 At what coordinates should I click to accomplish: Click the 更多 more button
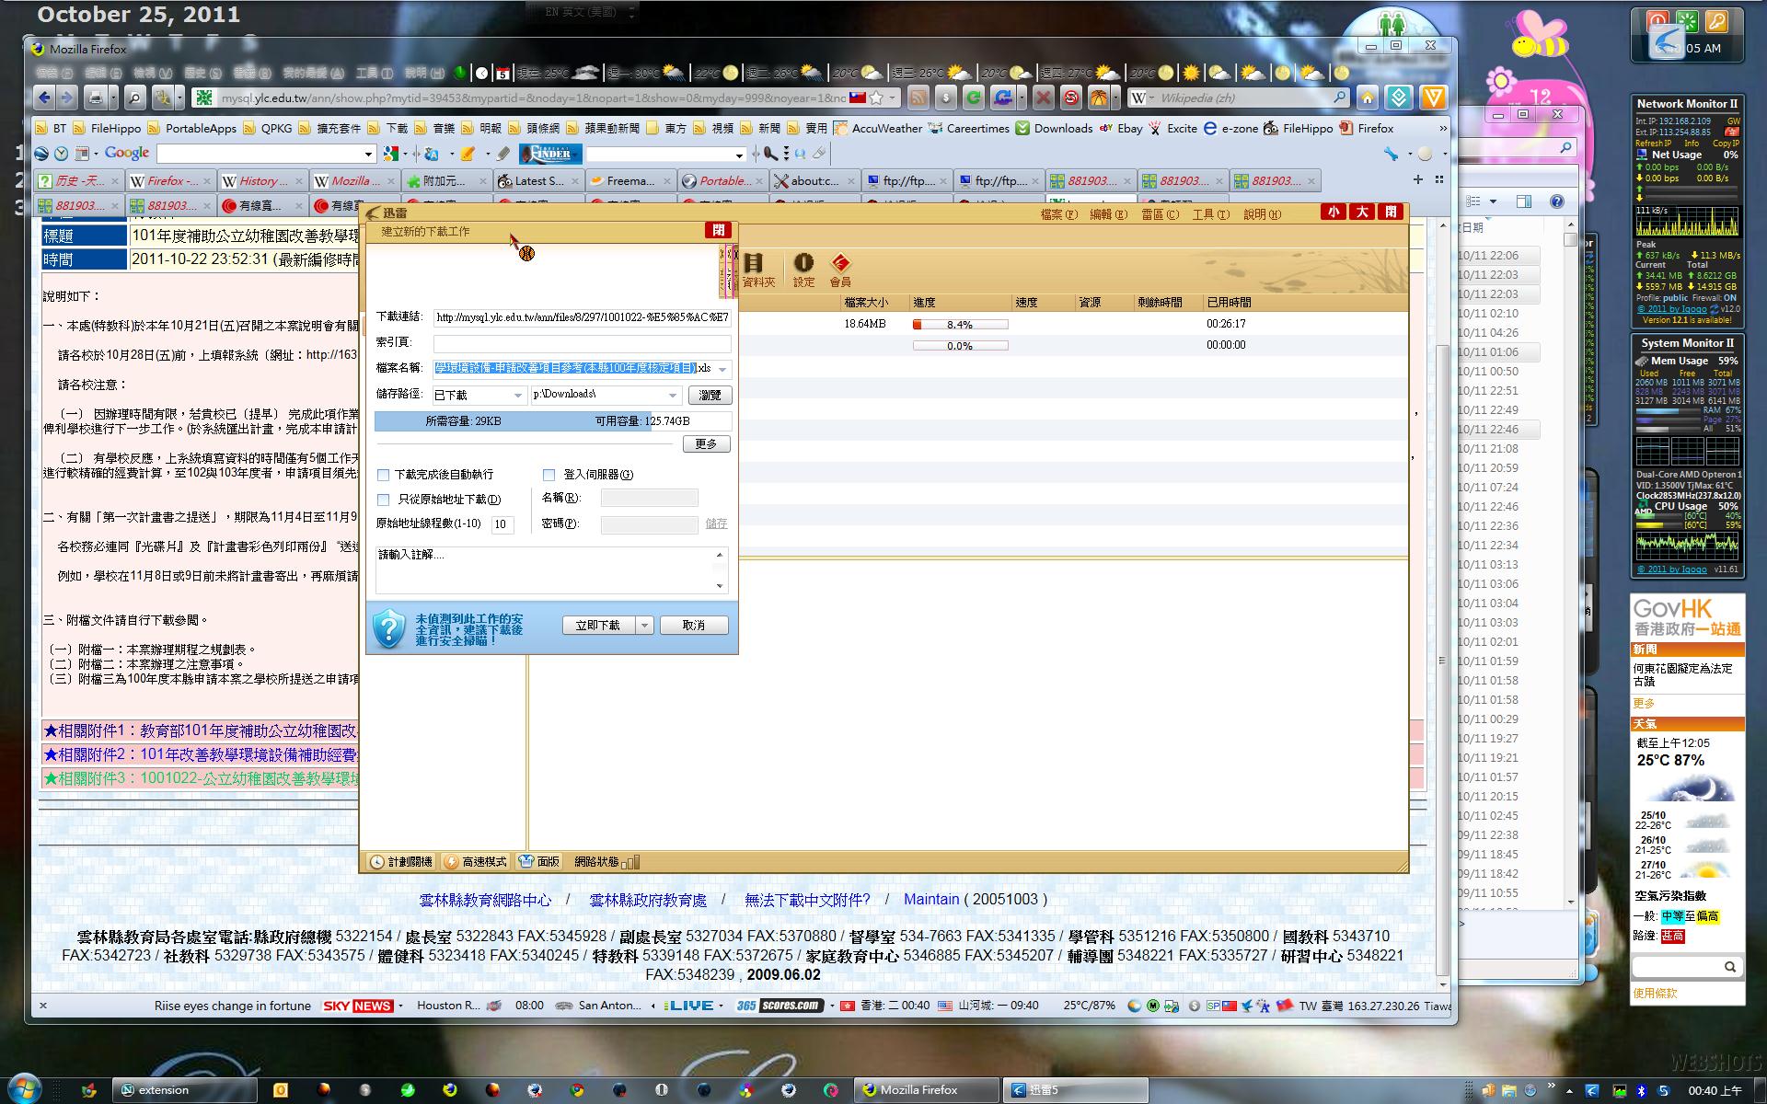pyautogui.click(x=706, y=444)
